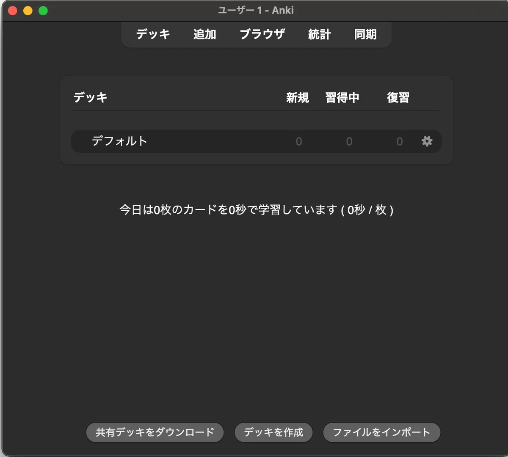Open options gear for デフォルト deck
The width and height of the screenshot is (508, 457).
(x=427, y=141)
